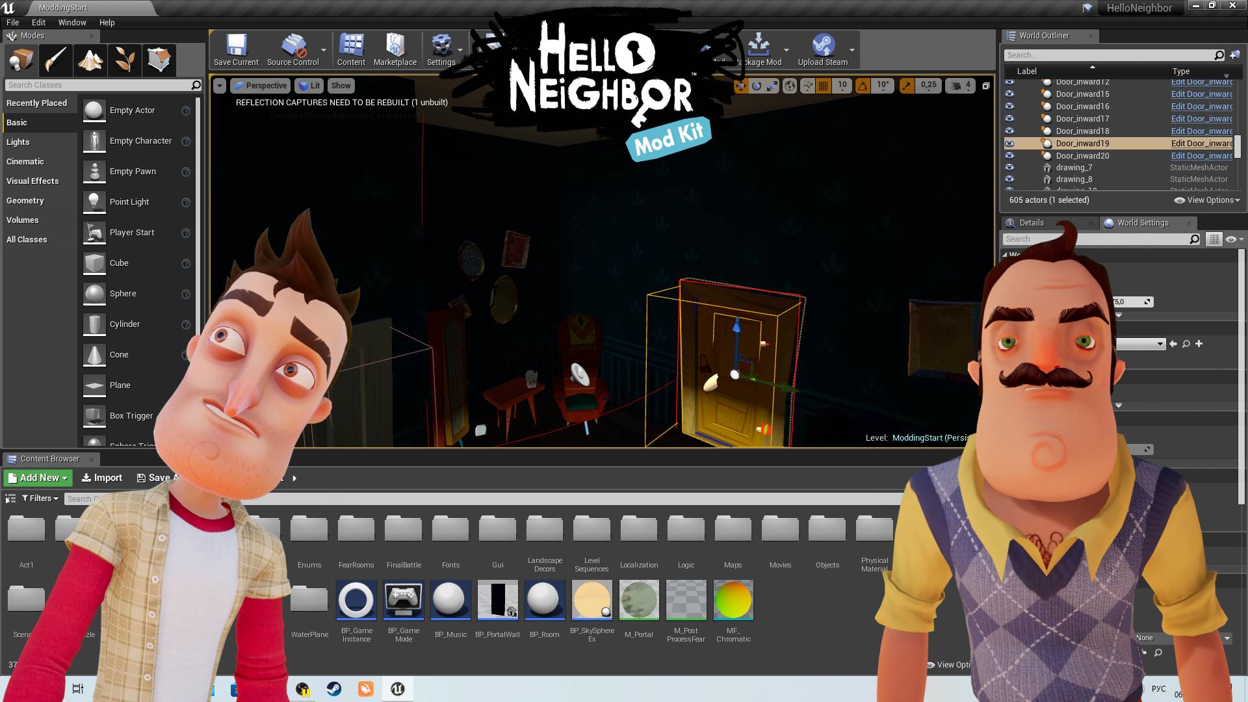This screenshot has height=702, width=1248.
Task: Click the Import button
Action: tap(102, 478)
